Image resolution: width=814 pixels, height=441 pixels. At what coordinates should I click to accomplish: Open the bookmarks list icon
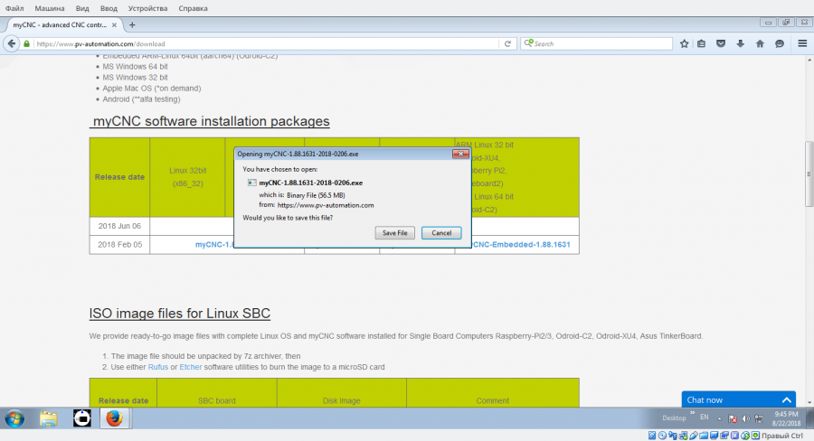click(x=703, y=43)
